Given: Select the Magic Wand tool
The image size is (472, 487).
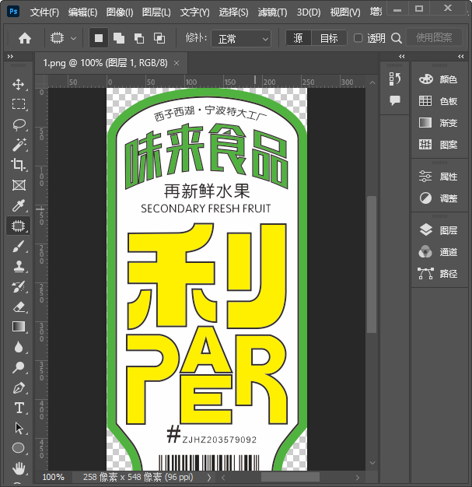Looking at the screenshot, I should pos(19,145).
